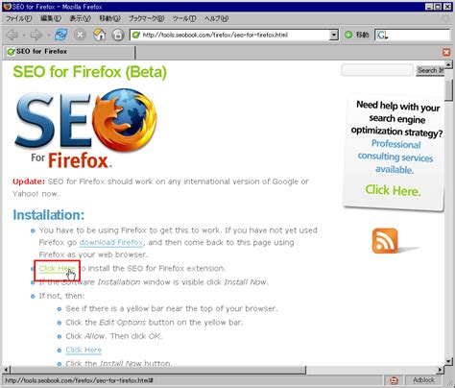Click the padlock icon in the toolbar
Image resolution: width=455 pixels, height=388 pixels.
pyautogui.click(x=118, y=35)
